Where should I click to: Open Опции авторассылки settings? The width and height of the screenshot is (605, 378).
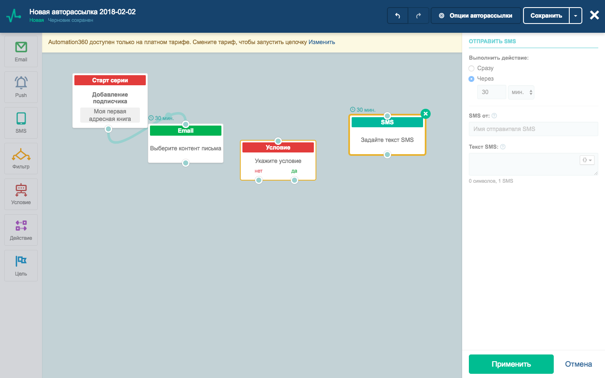(x=476, y=16)
